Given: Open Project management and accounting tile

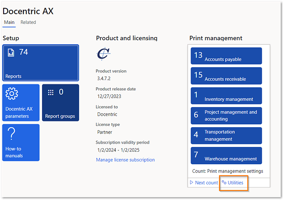Looking at the screenshot, I should [226, 116].
